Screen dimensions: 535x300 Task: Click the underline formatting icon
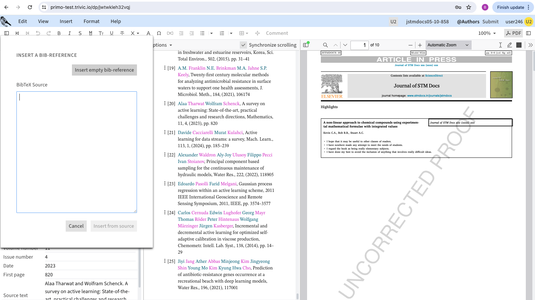[x=112, y=33]
